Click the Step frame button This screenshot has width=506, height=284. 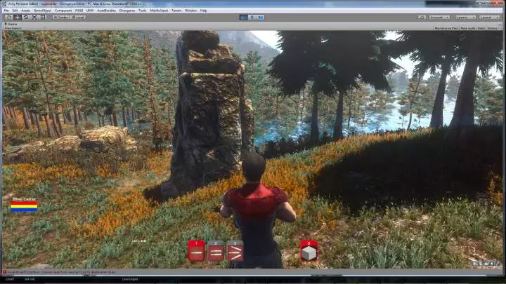pos(261,18)
